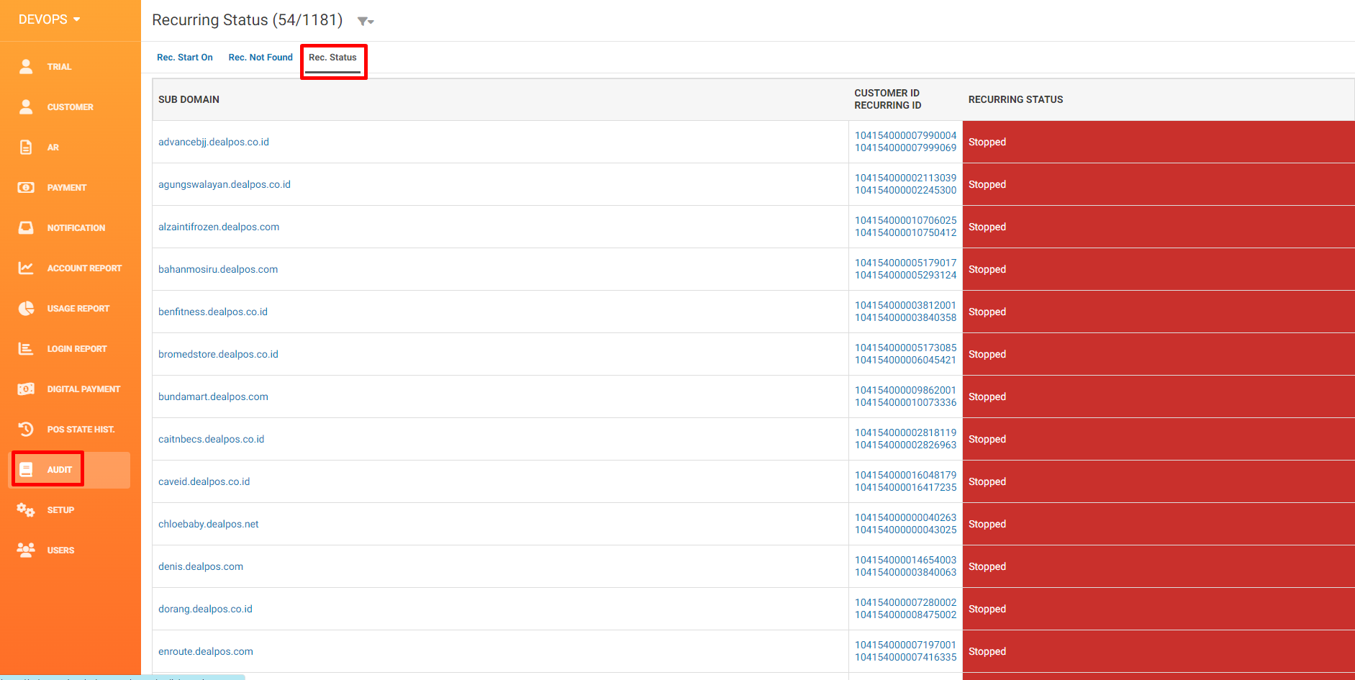
Task: Click Stopped status for enroute.dealpos.com row
Action: point(987,652)
